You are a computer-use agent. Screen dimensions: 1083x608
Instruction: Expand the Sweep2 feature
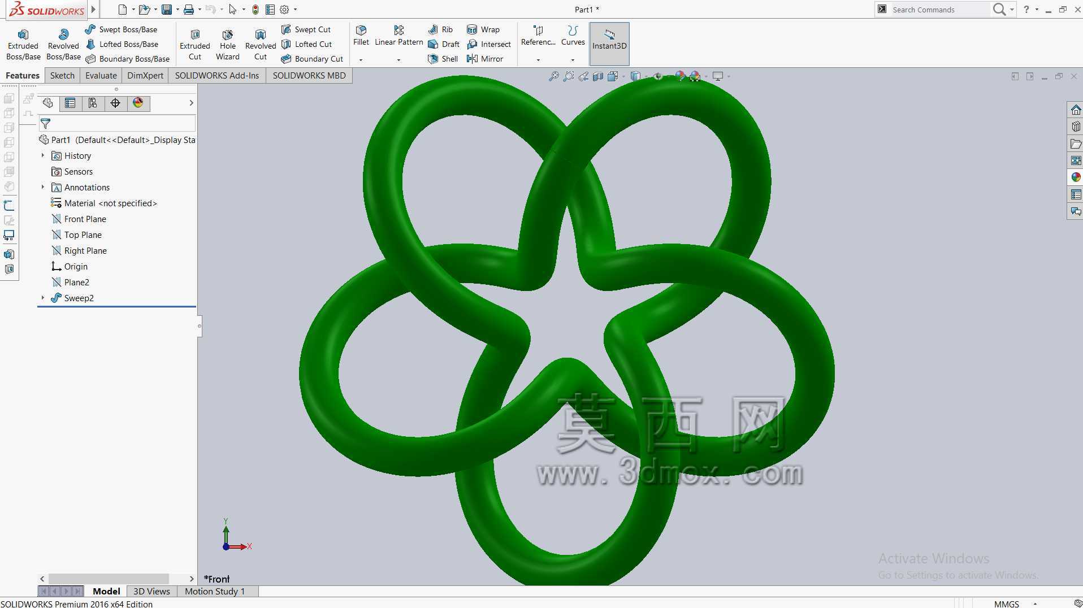coord(42,298)
